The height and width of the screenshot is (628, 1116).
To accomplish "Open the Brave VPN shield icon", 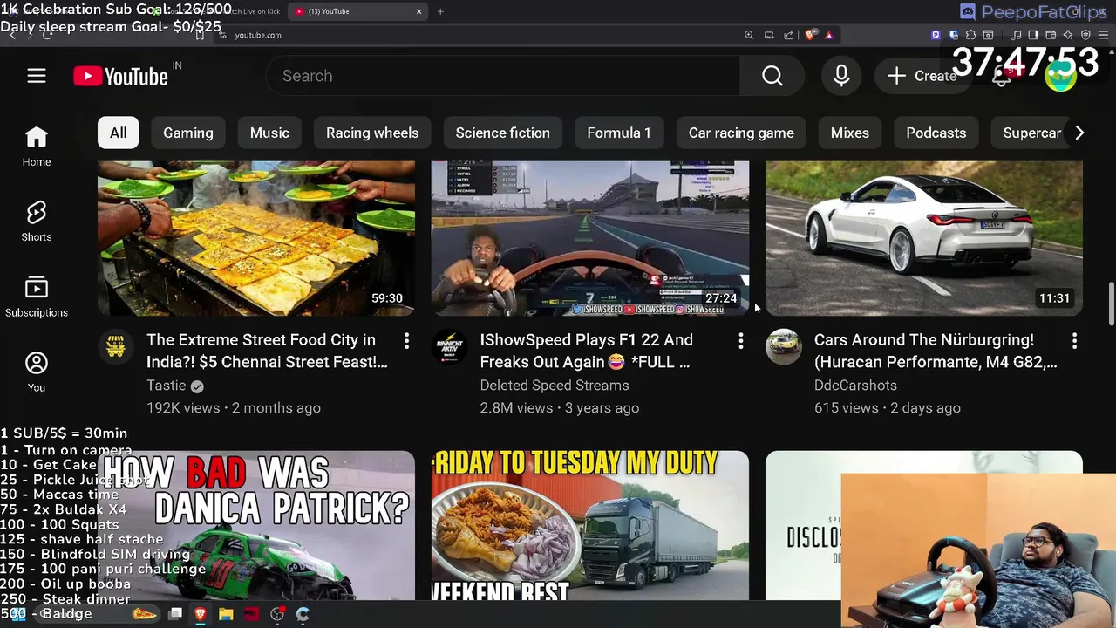I will pyautogui.click(x=1086, y=35).
